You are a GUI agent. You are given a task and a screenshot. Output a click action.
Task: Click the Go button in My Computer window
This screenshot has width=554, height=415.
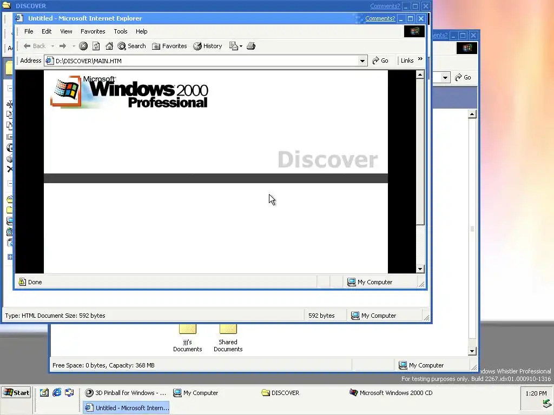463,77
